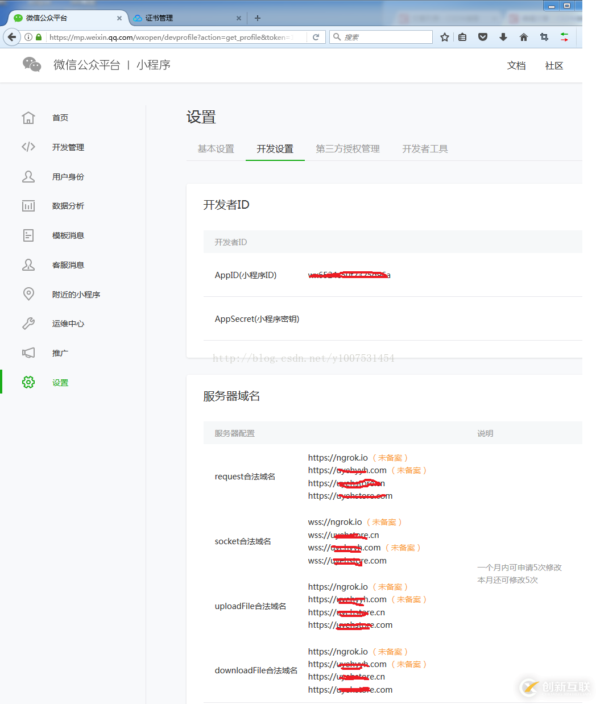Open 用户身份 in the sidebar
Screen dimensions: 596x704
click(68, 177)
